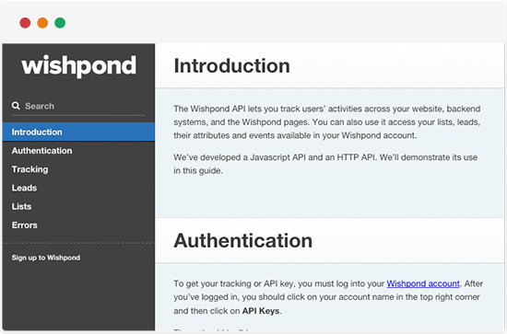Click the Wishpond logo

point(79,66)
